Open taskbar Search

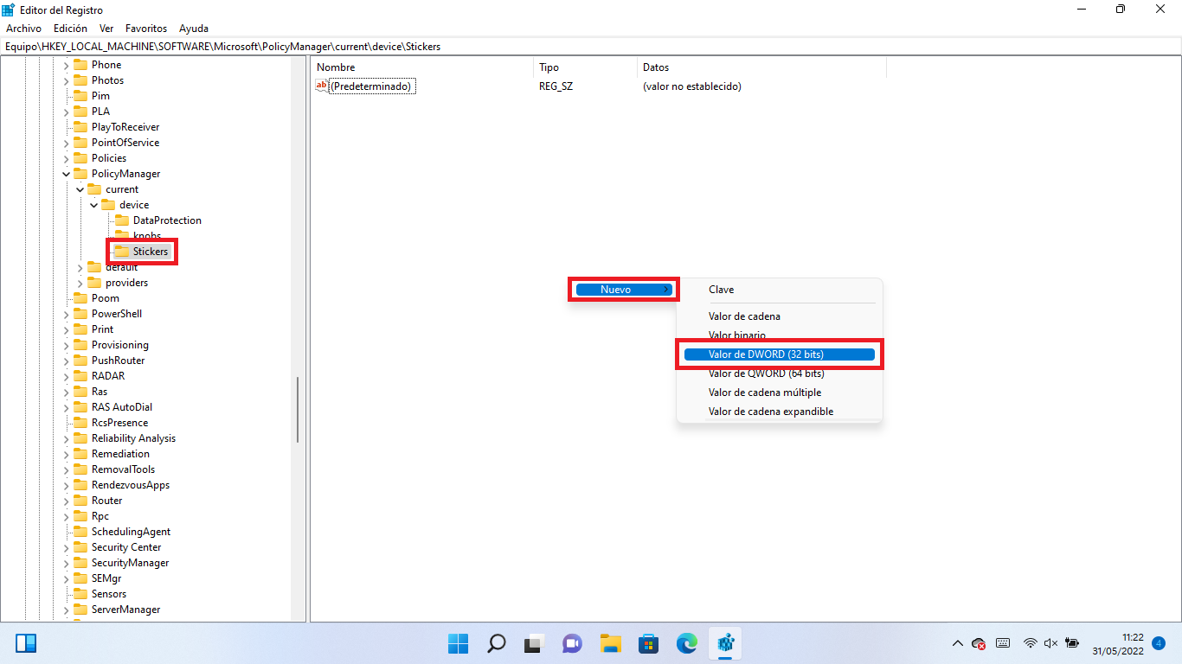coord(496,643)
